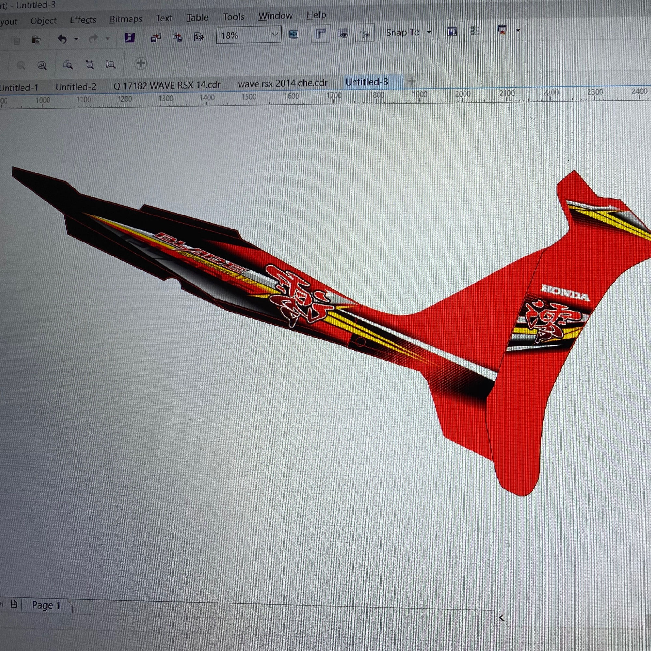Click the circled plus Quick Customize button
This screenshot has height=651, width=651.
click(x=141, y=63)
